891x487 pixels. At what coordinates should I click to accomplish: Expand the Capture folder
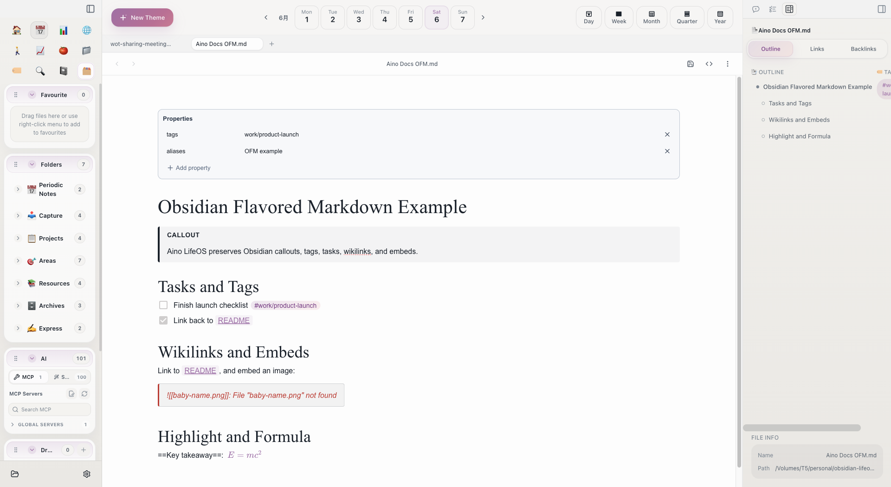(18, 215)
